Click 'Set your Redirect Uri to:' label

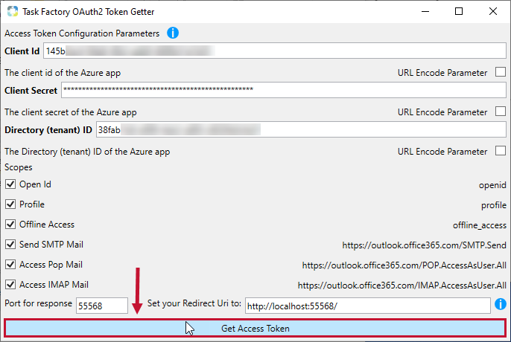coord(194,303)
